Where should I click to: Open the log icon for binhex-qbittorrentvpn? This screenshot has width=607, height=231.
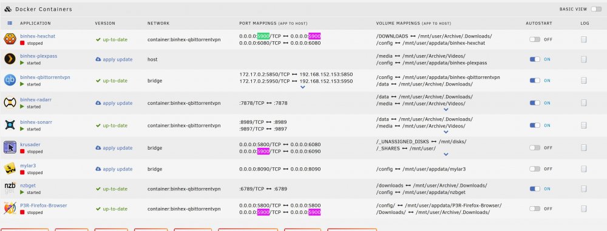(x=583, y=81)
